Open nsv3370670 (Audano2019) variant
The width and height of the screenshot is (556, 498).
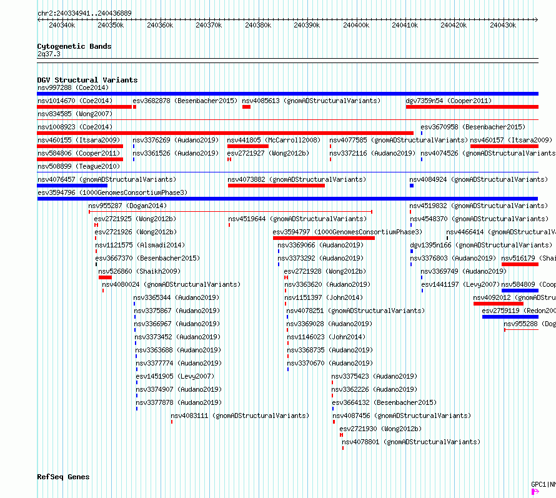tap(330, 363)
